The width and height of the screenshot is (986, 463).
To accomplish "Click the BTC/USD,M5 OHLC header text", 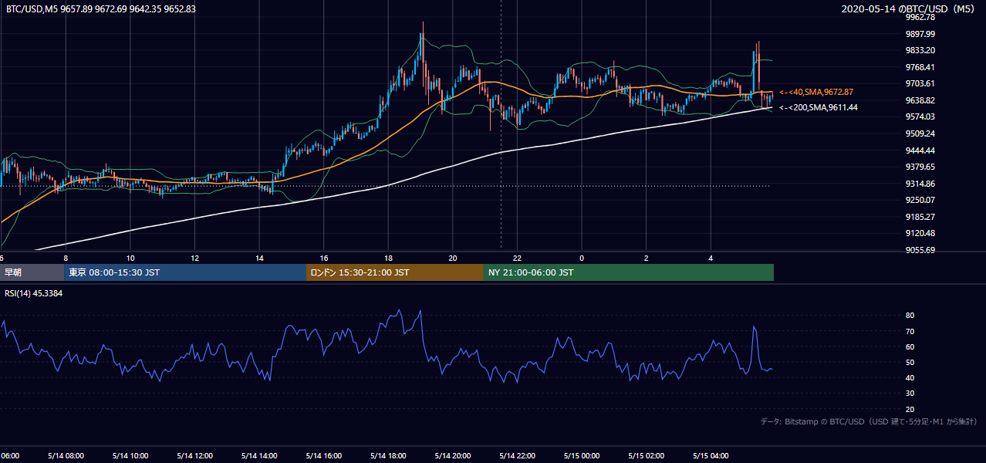I will (100, 8).
